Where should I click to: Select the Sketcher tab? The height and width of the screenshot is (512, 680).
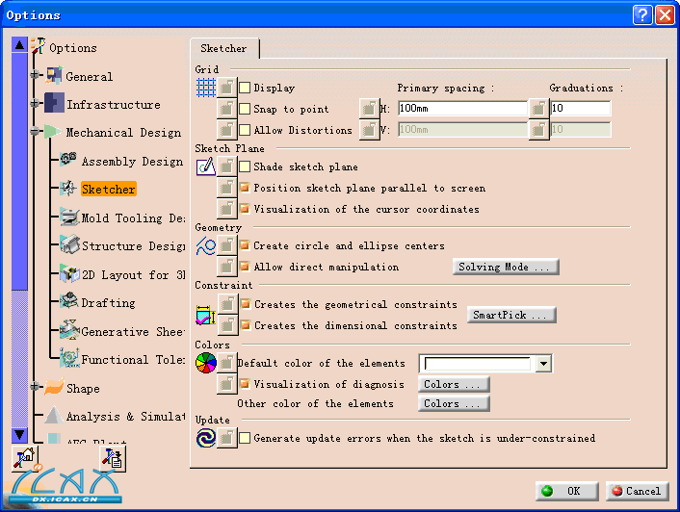tap(223, 48)
